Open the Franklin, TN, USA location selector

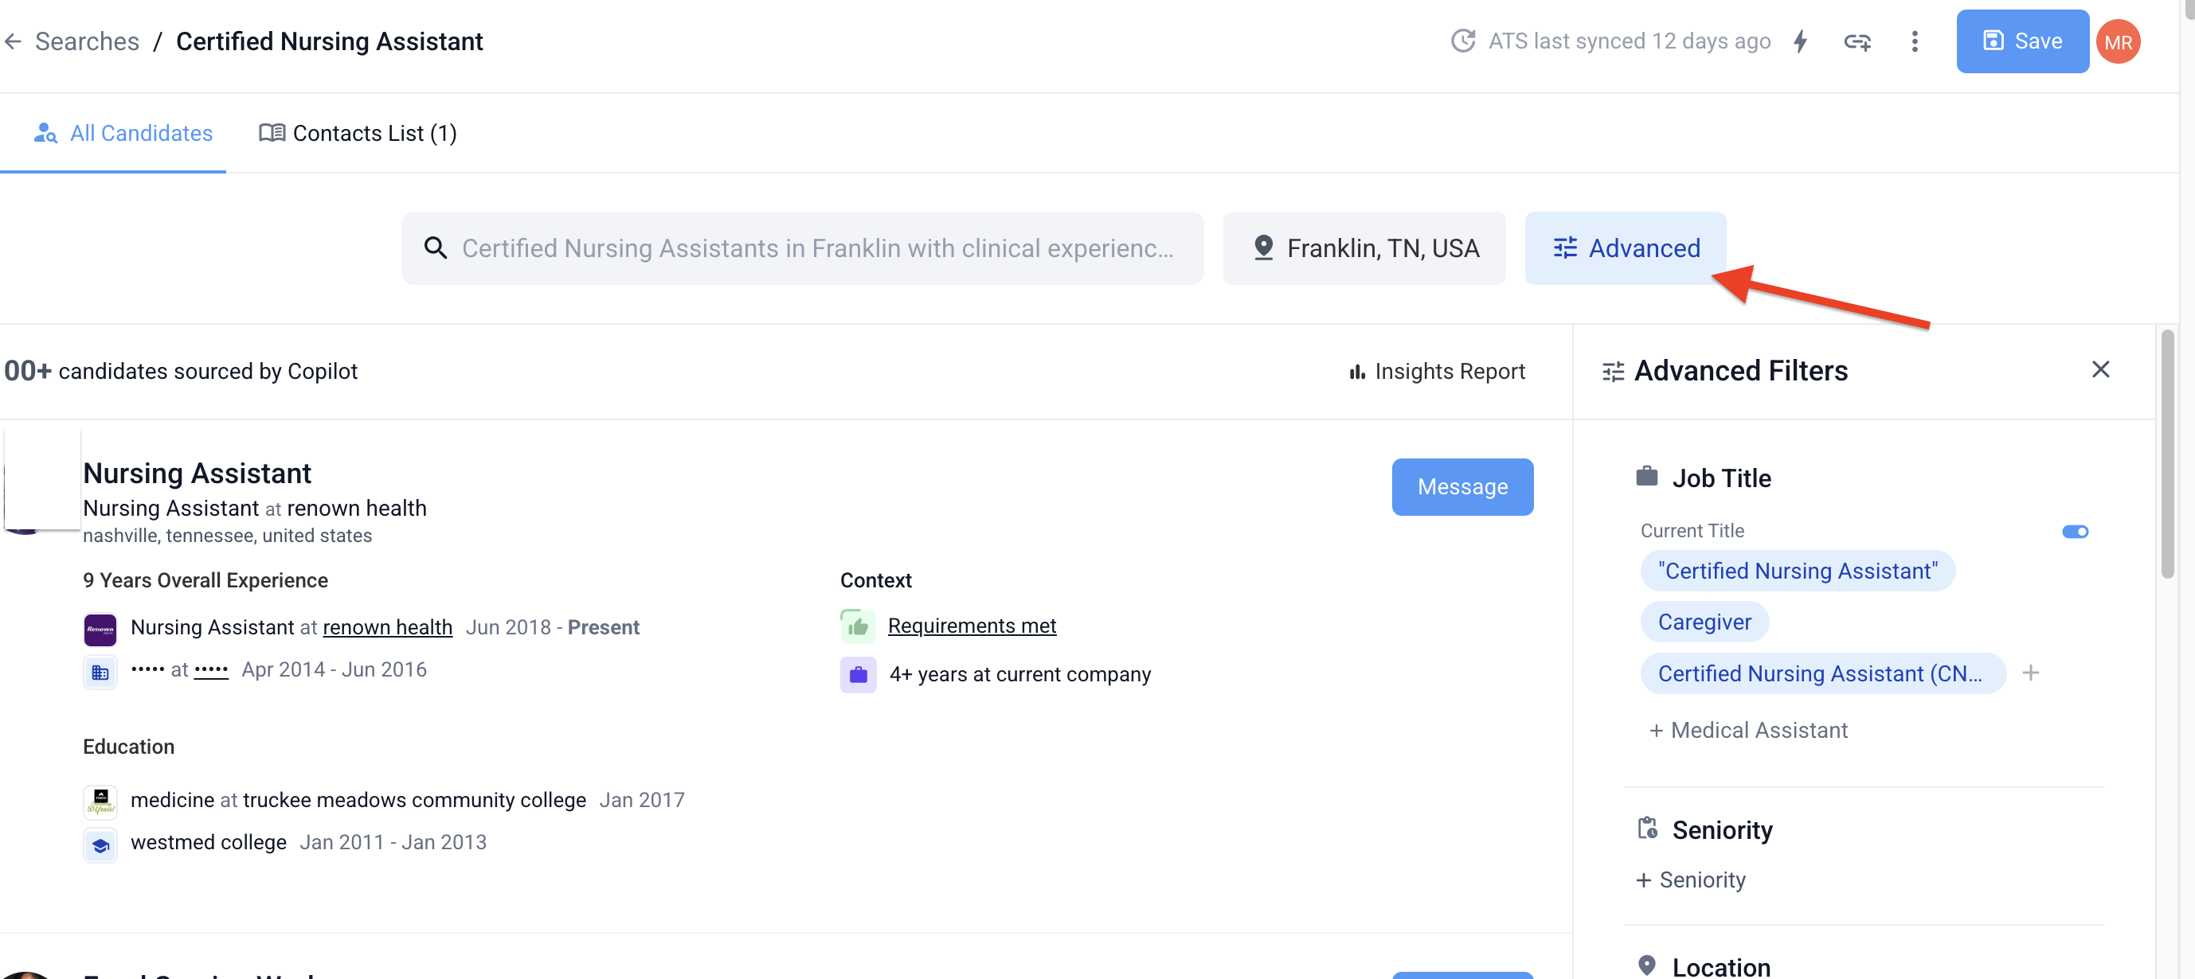1364,248
